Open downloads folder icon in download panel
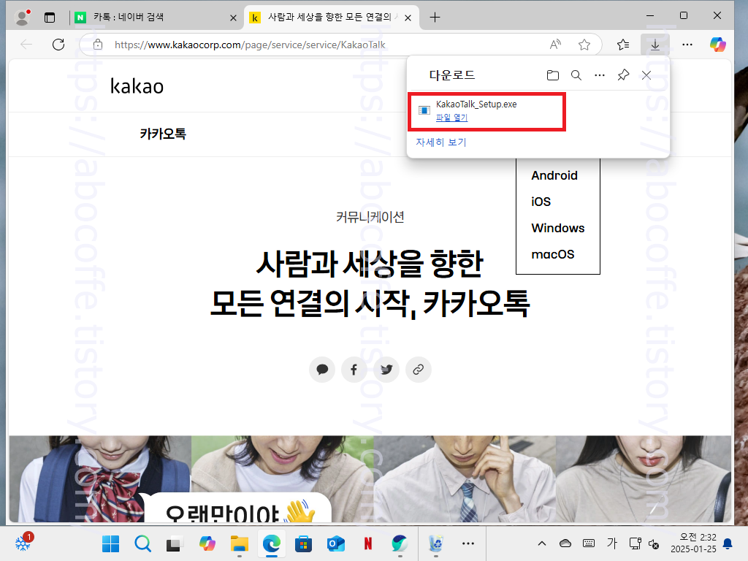Screen dimensions: 748x561 [552, 75]
